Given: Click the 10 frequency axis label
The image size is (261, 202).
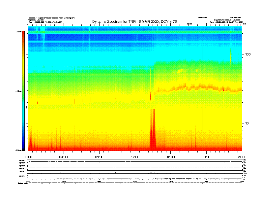Looking at the screenshot, I should (x=247, y=123).
